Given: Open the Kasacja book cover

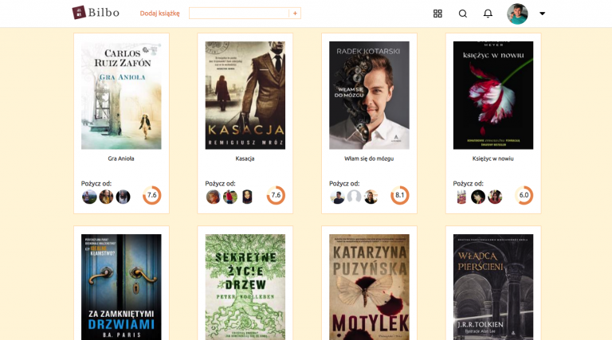Looking at the screenshot, I should pyautogui.click(x=245, y=95).
